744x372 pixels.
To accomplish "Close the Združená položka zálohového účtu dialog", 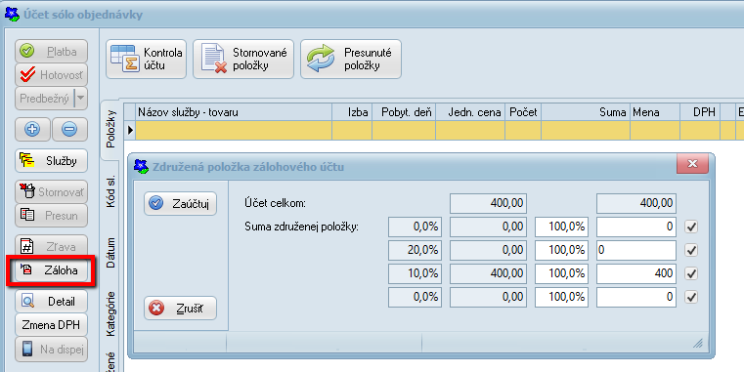I will 692,163.
